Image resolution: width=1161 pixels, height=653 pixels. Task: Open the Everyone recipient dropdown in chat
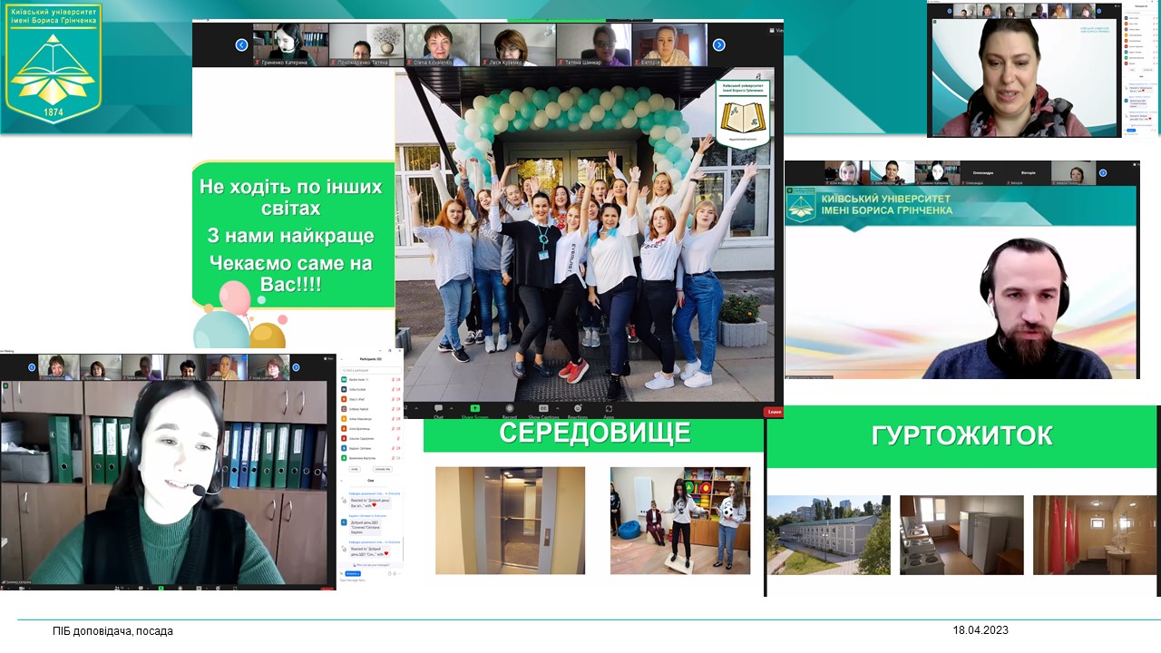[x=353, y=573]
